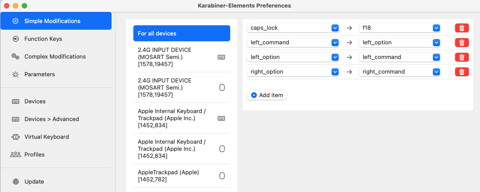The image size is (480, 192).
Task: Delete the caps_lock to f18 mapping
Action: [462, 28]
